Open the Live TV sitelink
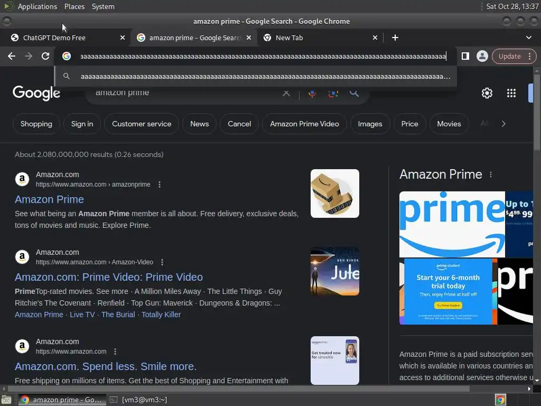Image resolution: width=541 pixels, height=406 pixels. [x=82, y=315]
